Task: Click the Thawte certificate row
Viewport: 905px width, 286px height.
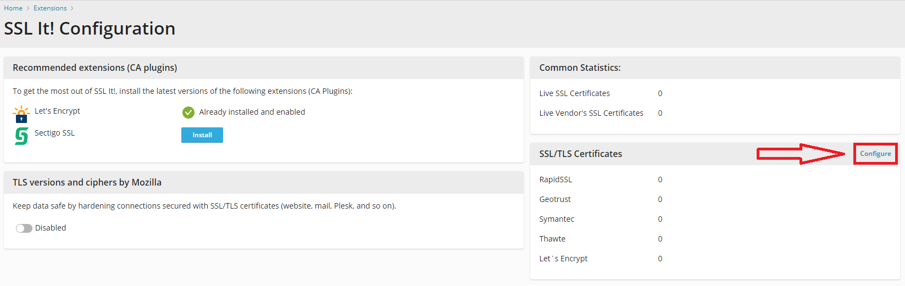Action: click(552, 239)
